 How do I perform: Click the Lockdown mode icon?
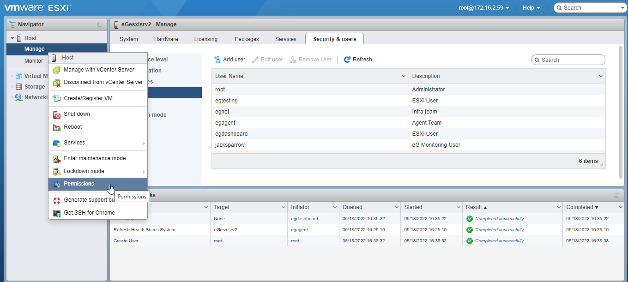(57, 172)
